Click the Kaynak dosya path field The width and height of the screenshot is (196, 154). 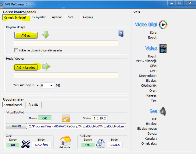[66, 43]
